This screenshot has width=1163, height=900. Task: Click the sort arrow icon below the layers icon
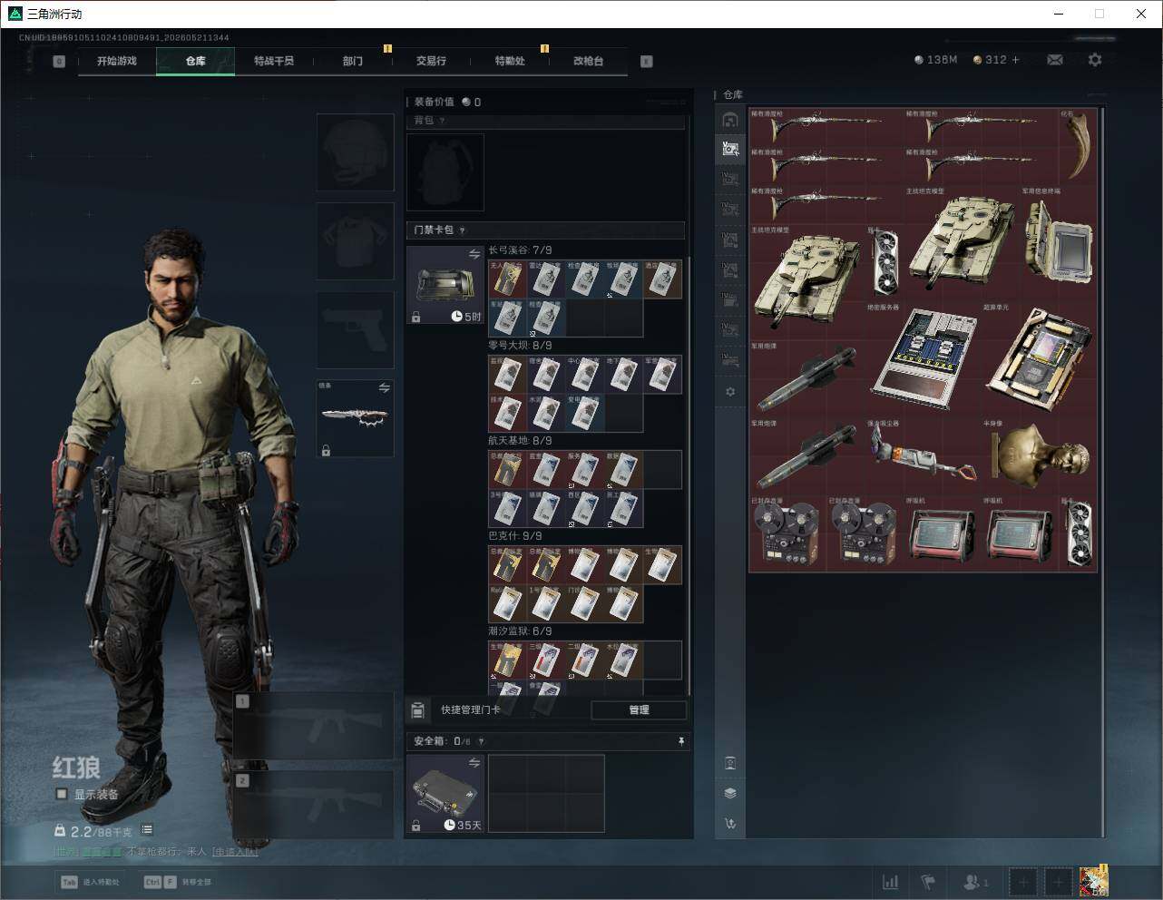(730, 824)
